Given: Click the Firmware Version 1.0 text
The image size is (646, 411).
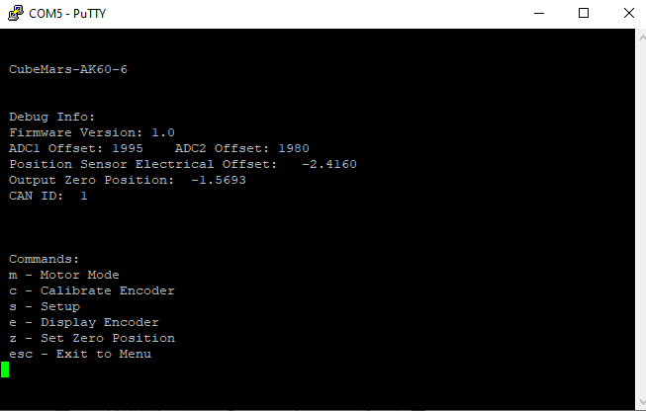Looking at the screenshot, I should pos(92,132).
